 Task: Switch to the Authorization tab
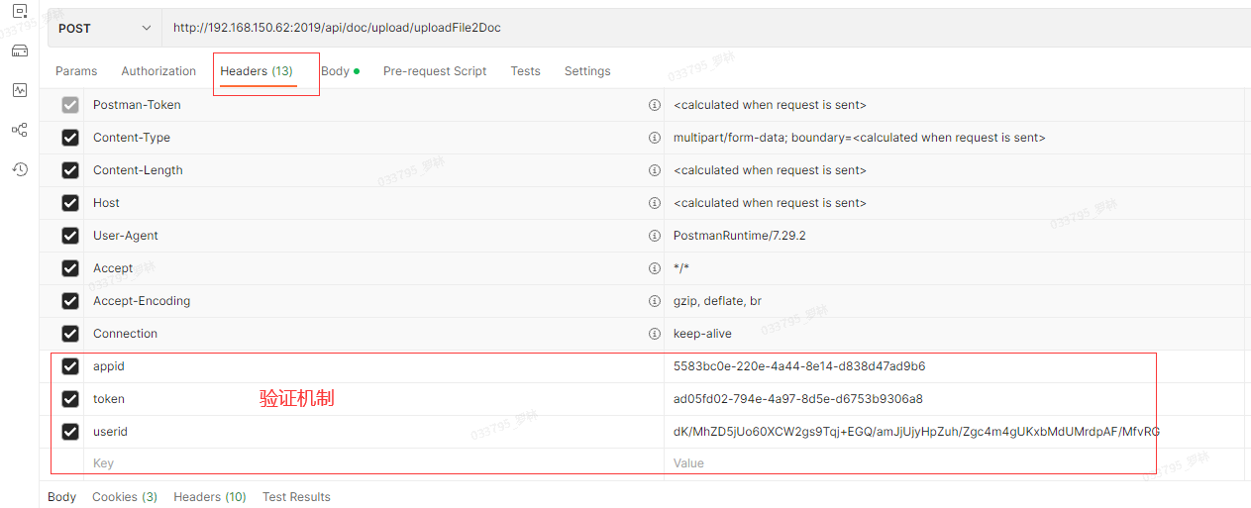point(158,71)
